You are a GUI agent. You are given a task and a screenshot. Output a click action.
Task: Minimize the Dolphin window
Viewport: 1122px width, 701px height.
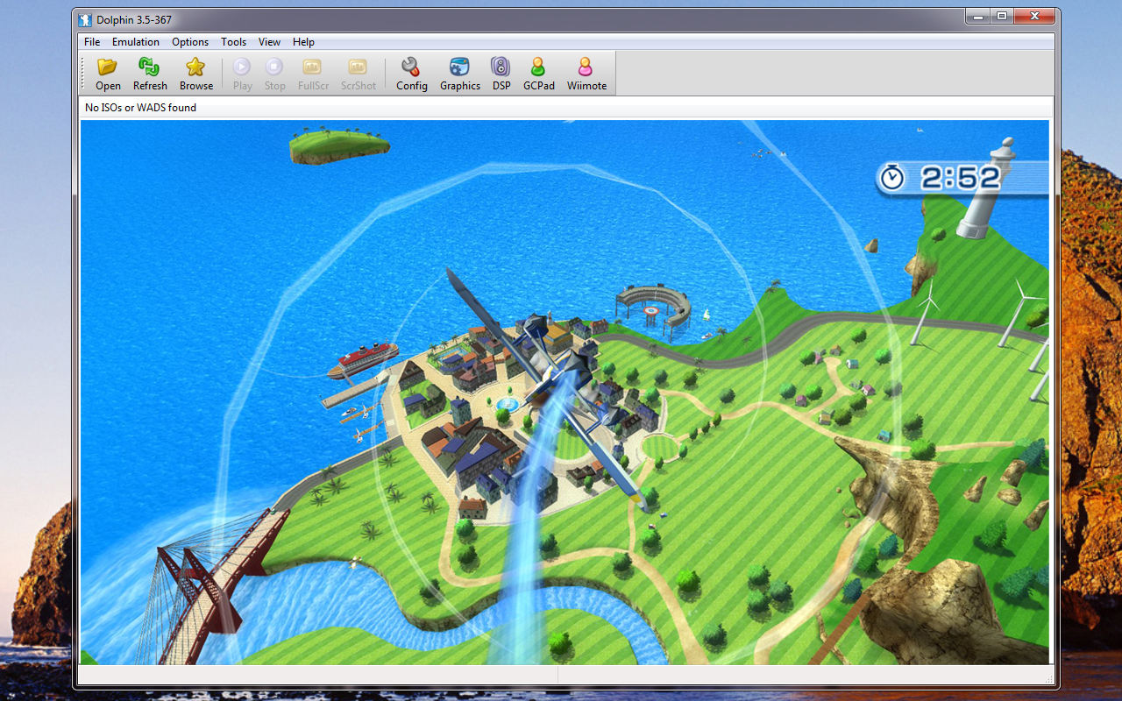pyautogui.click(x=978, y=16)
